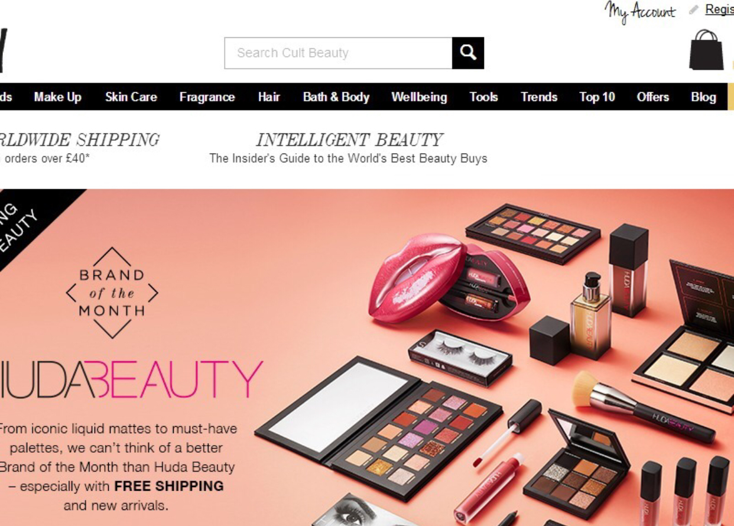Select the Top 10 navigation item
This screenshot has width=734, height=526.
597,97
